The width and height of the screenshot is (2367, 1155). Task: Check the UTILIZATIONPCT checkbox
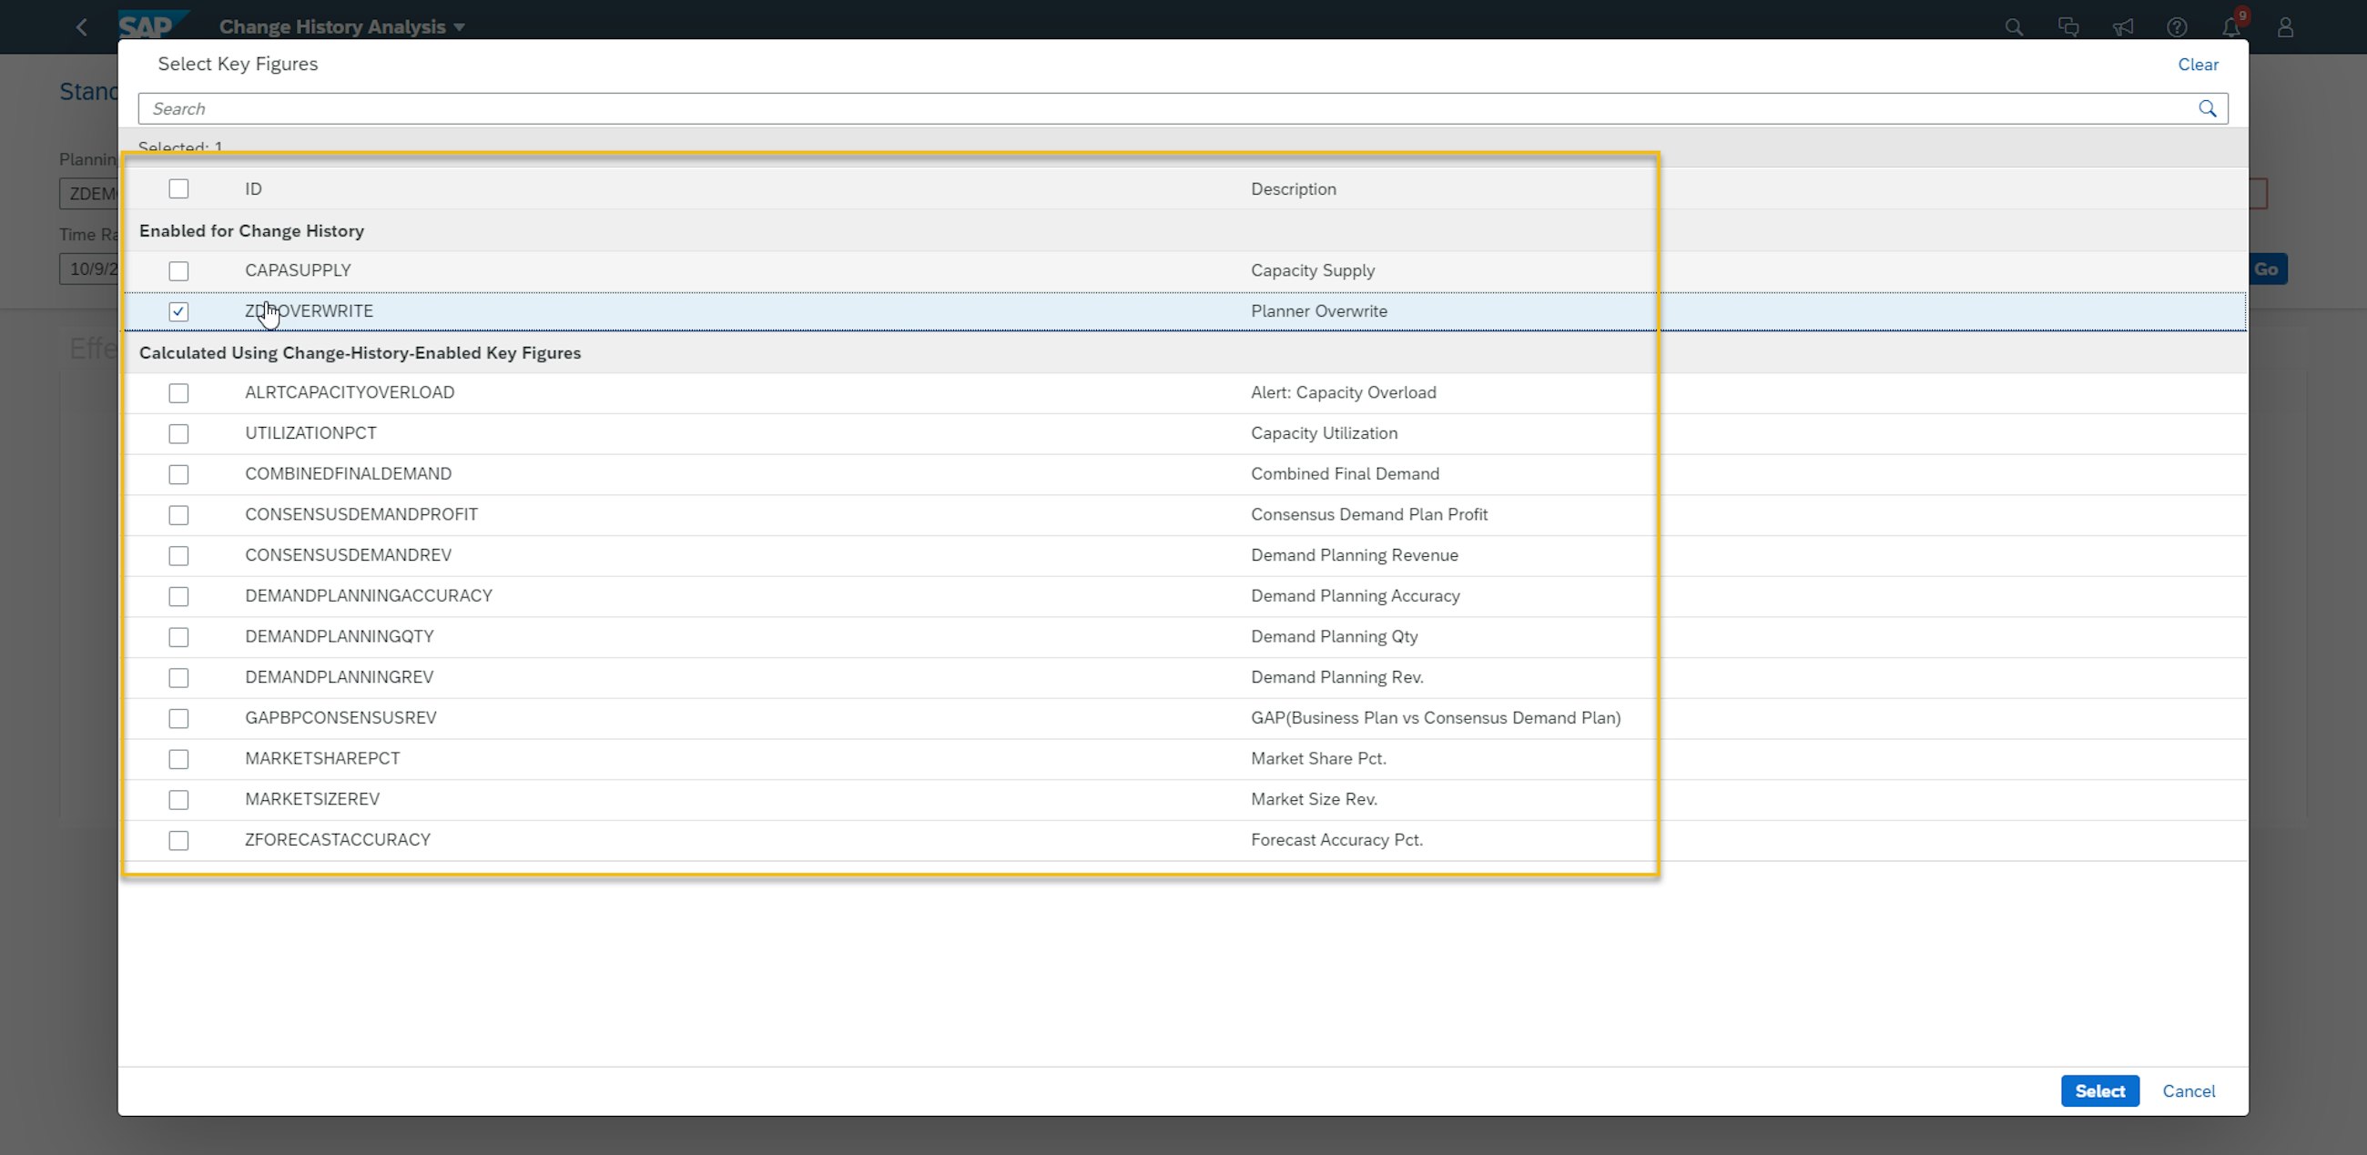[178, 434]
